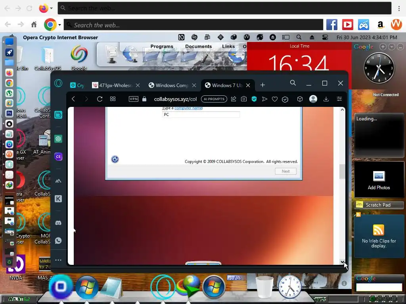Toggle the ad blocker shield icon
The width and height of the screenshot is (406, 304).
pyautogui.click(x=254, y=99)
